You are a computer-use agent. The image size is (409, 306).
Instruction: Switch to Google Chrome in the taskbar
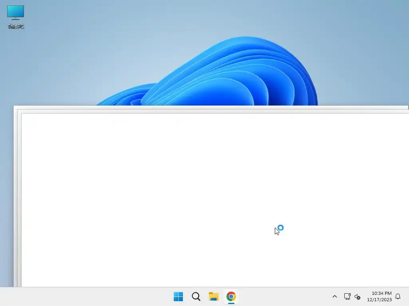pos(231,296)
